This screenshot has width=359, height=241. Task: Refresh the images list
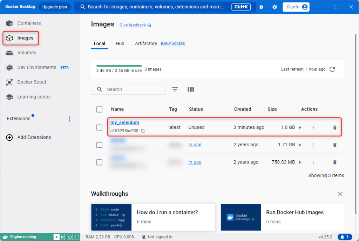coord(332,69)
